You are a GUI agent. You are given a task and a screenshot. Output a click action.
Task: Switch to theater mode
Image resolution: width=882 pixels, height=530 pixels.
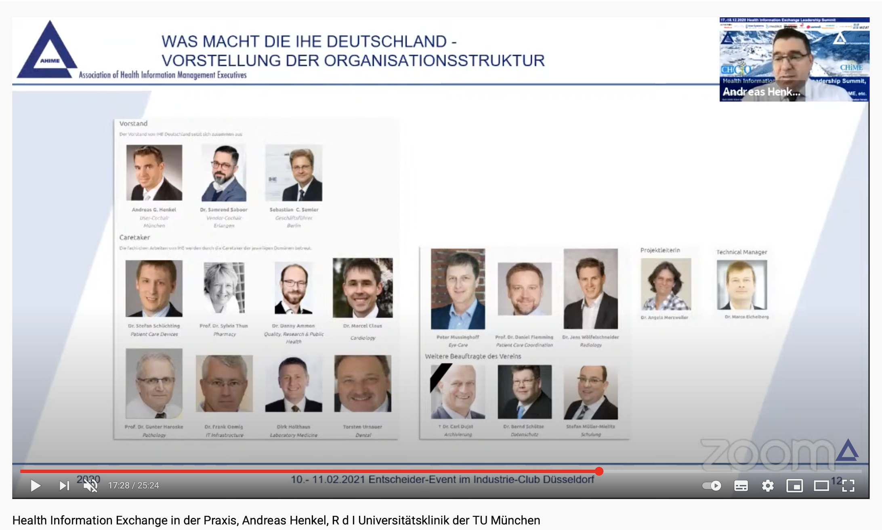click(x=821, y=486)
